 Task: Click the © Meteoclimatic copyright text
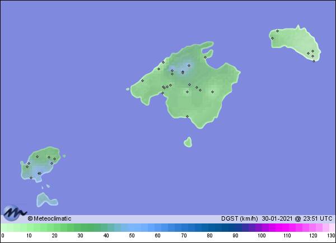(49, 218)
